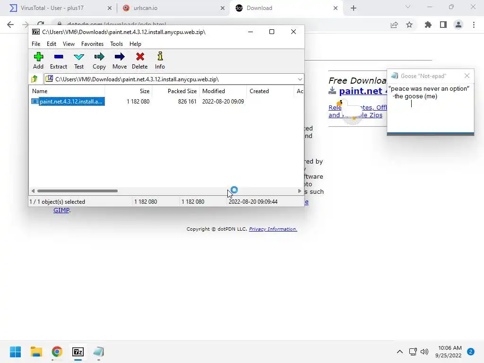Sort by Created column header
Screen dimensions: 484x363
270,91
